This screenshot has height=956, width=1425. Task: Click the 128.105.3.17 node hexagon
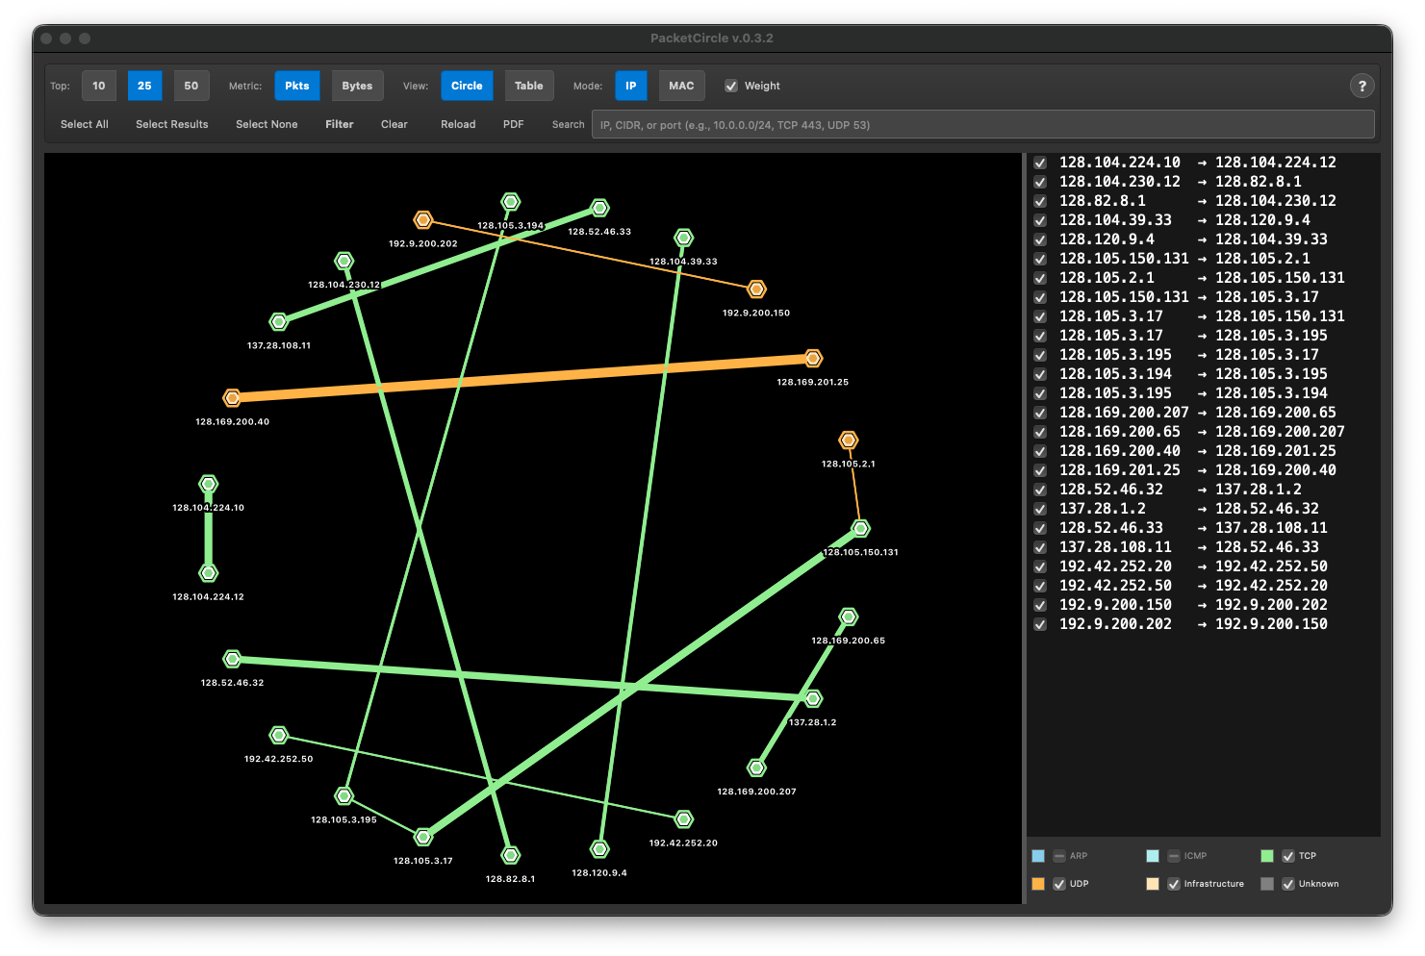click(423, 837)
